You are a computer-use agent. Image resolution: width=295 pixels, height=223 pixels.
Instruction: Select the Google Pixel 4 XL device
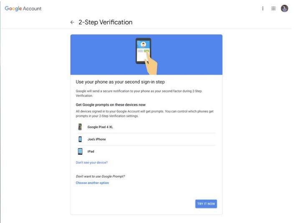(x=146, y=127)
